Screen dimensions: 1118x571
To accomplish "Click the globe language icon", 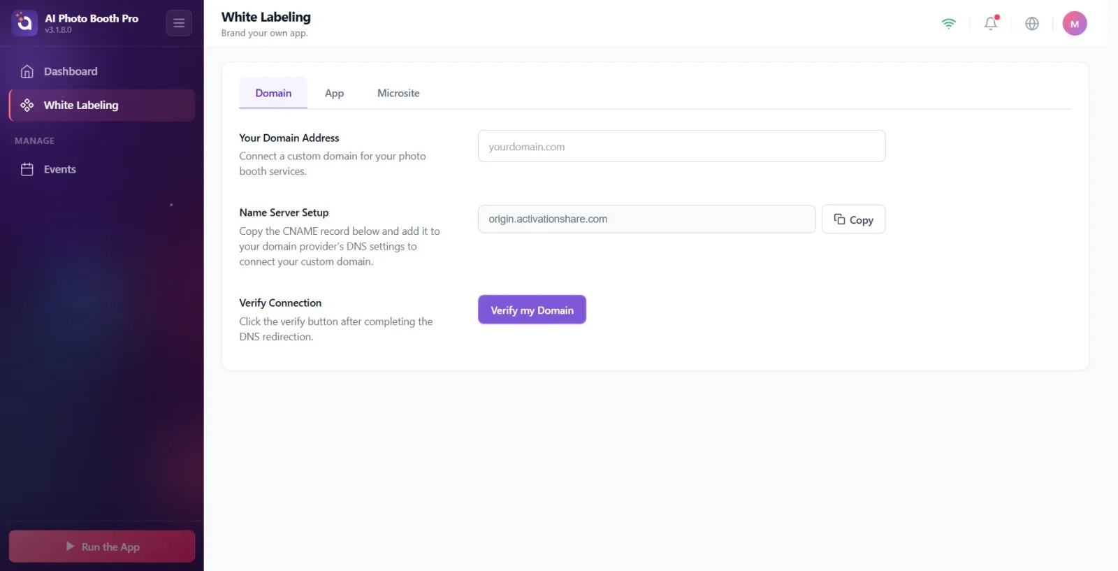I will pos(1032,23).
